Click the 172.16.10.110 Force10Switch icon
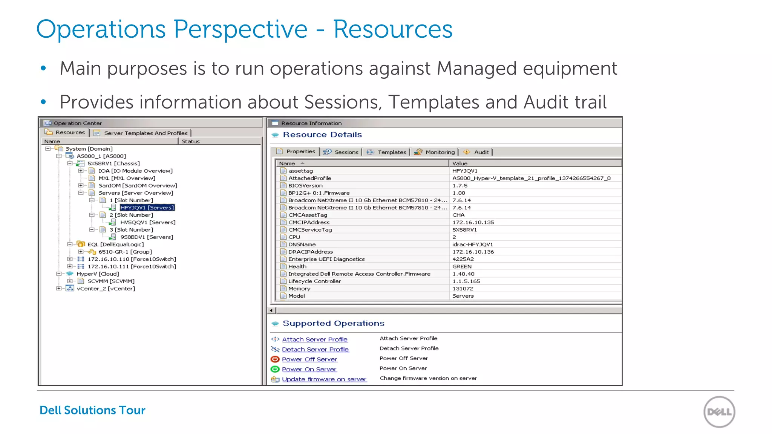The image size is (772, 434). (81, 259)
